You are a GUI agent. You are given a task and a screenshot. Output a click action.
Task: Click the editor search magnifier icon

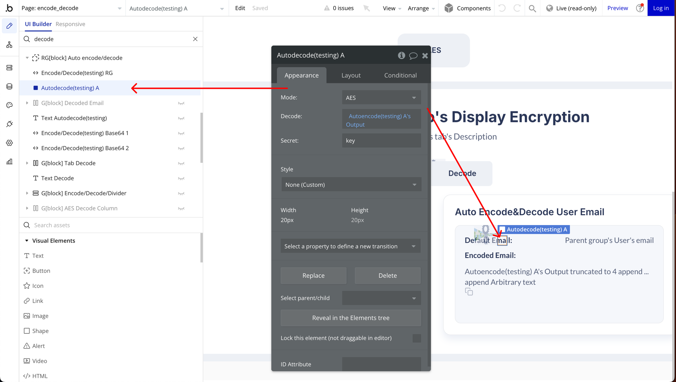pyautogui.click(x=532, y=8)
